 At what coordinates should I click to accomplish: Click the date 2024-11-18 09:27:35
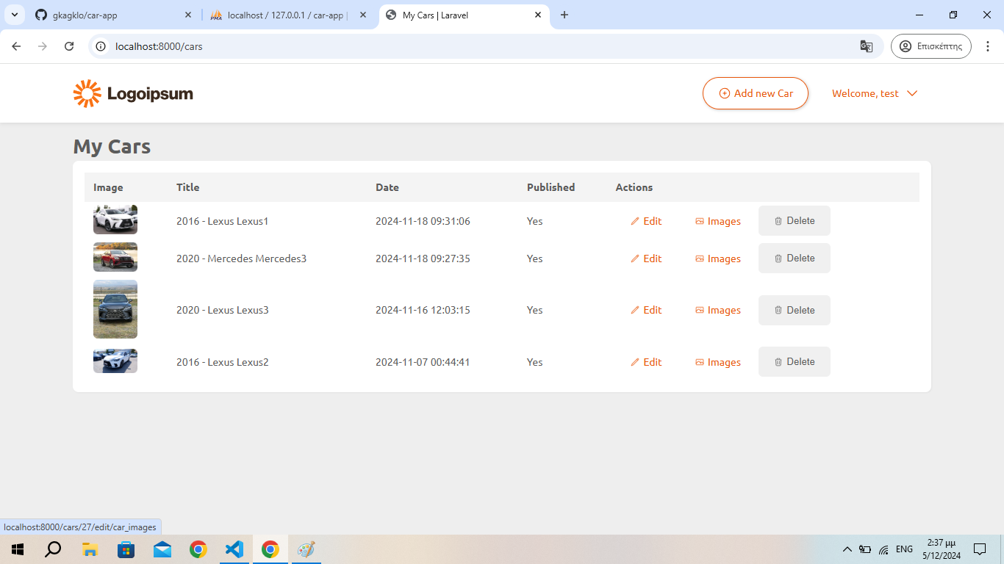tap(423, 258)
